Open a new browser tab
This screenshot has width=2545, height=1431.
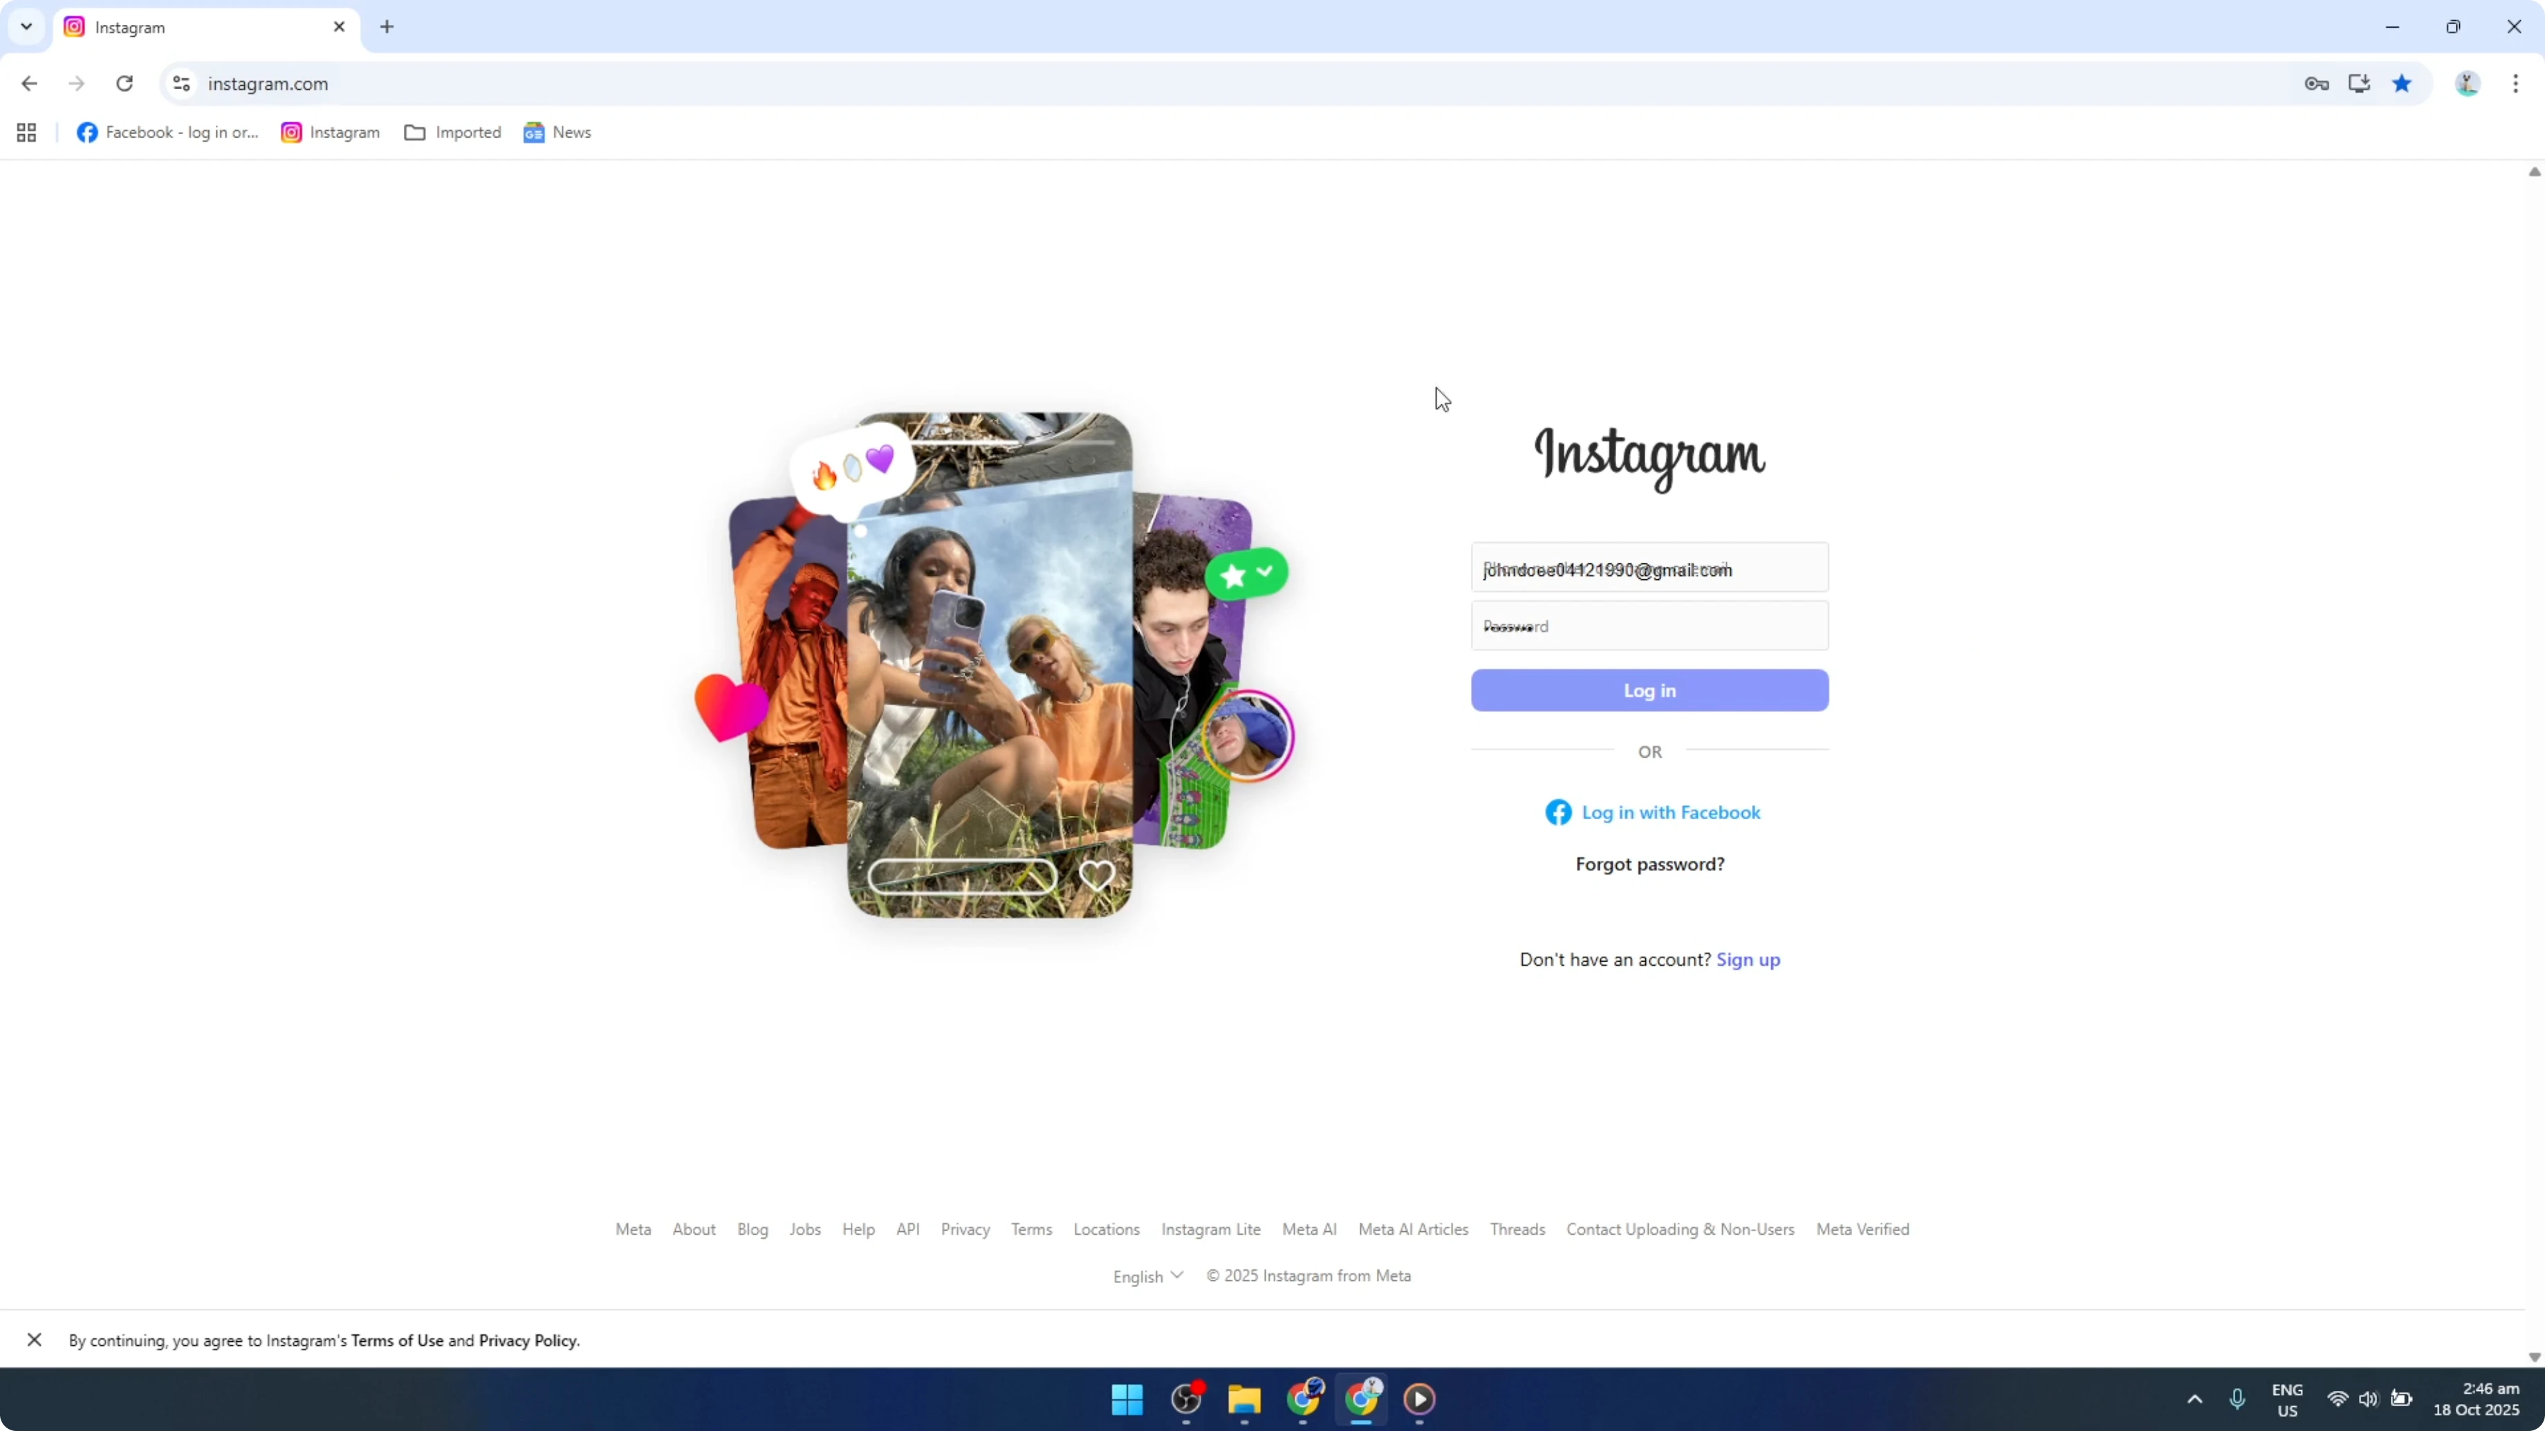[387, 27]
